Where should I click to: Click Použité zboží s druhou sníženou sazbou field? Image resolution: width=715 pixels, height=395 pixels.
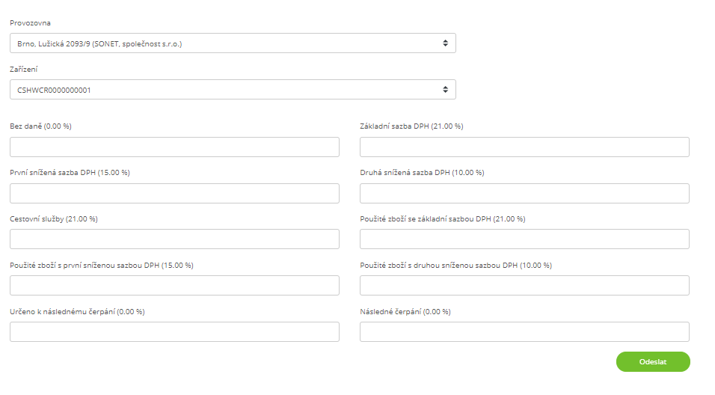point(524,286)
